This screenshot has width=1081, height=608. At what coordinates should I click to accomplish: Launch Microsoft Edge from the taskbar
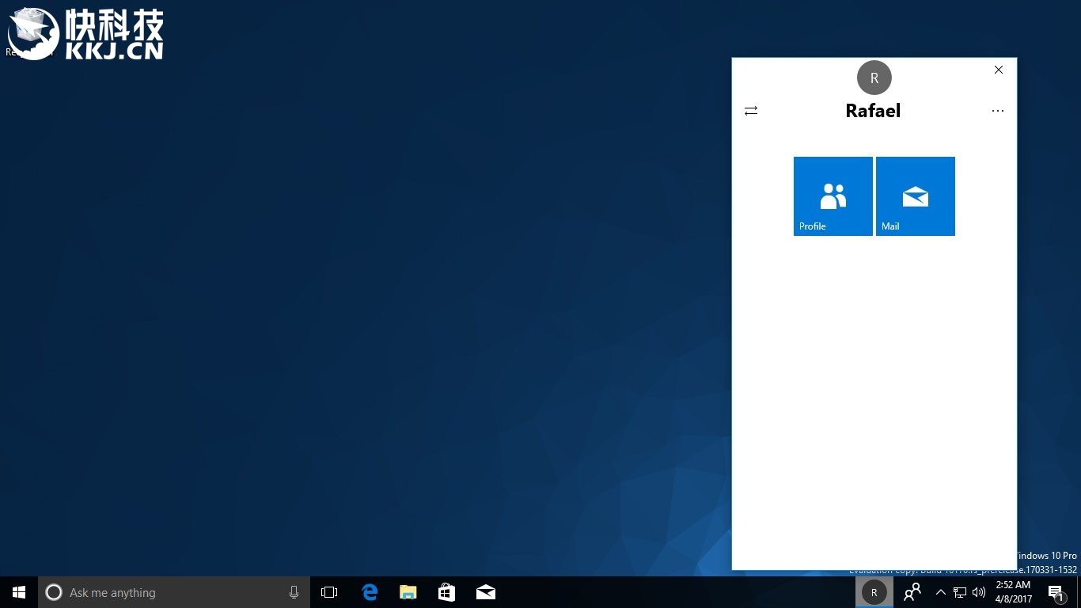[x=370, y=592]
